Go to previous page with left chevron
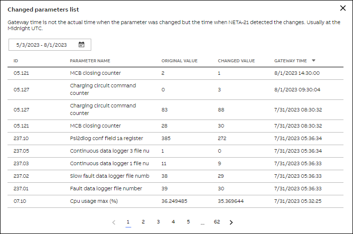Viewport: 353px width, 234px height. (x=114, y=222)
